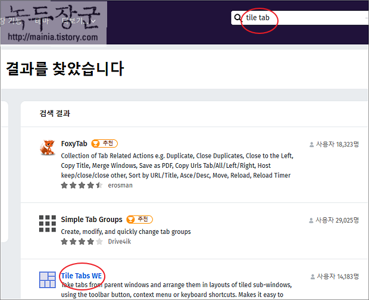
Task: Open the FoxyTab fox icon
Action: tap(48, 148)
